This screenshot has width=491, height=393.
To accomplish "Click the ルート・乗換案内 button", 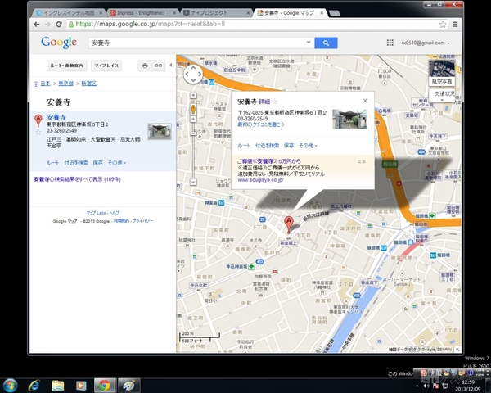I will [x=67, y=65].
